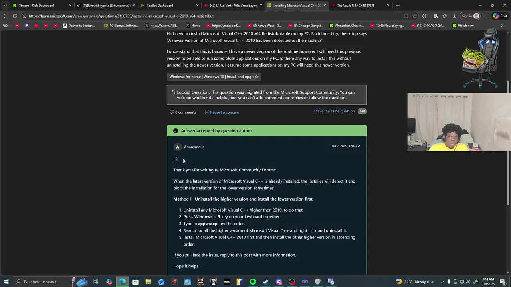Open page info icon in address bar

(x=24, y=16)
